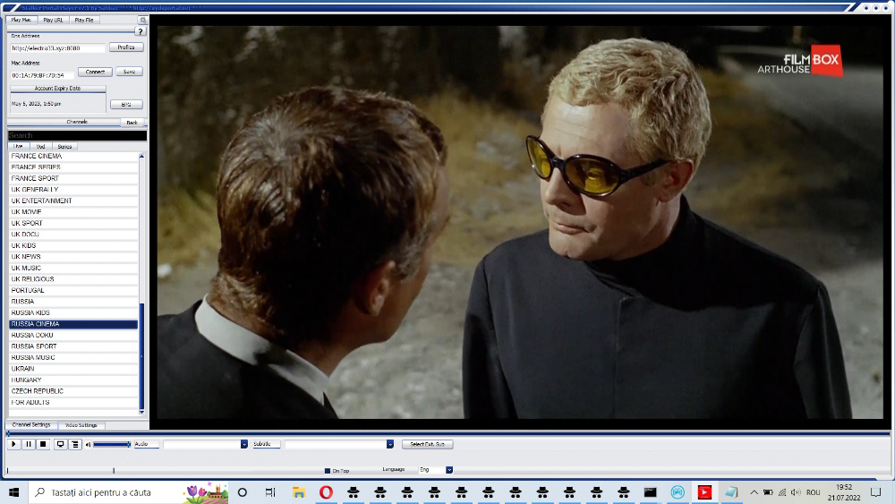Viewport: 895px width, 504px height.
Task: Open the Video Settings tab
Action: pos(81,425)
